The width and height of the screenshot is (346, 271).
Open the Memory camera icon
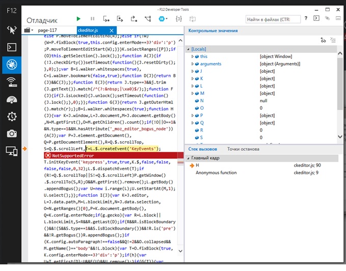[12, 133]
